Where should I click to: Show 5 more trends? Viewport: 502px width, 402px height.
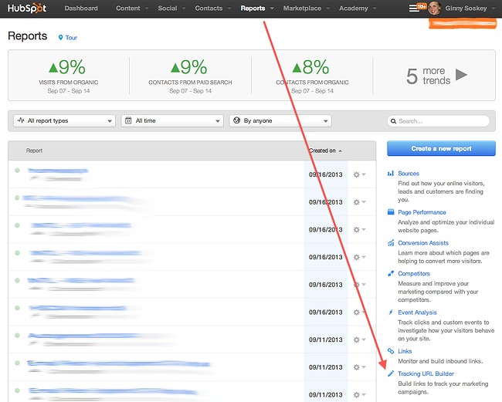pyautogui.click(x=437, y=76)
